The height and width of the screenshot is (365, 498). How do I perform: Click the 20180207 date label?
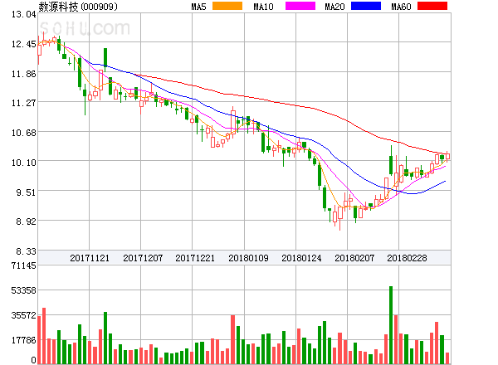coord(354,258)
